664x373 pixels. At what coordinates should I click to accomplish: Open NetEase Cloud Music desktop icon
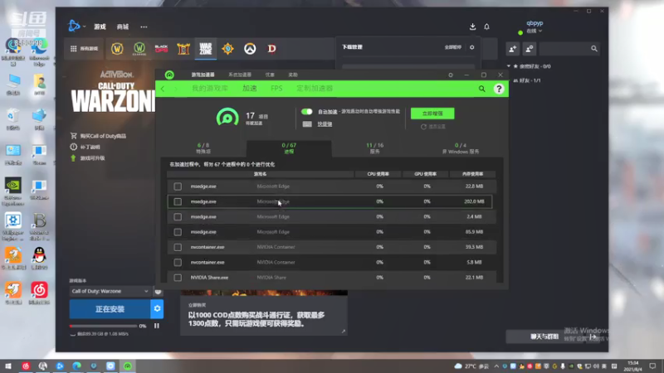tap(39, 293)
